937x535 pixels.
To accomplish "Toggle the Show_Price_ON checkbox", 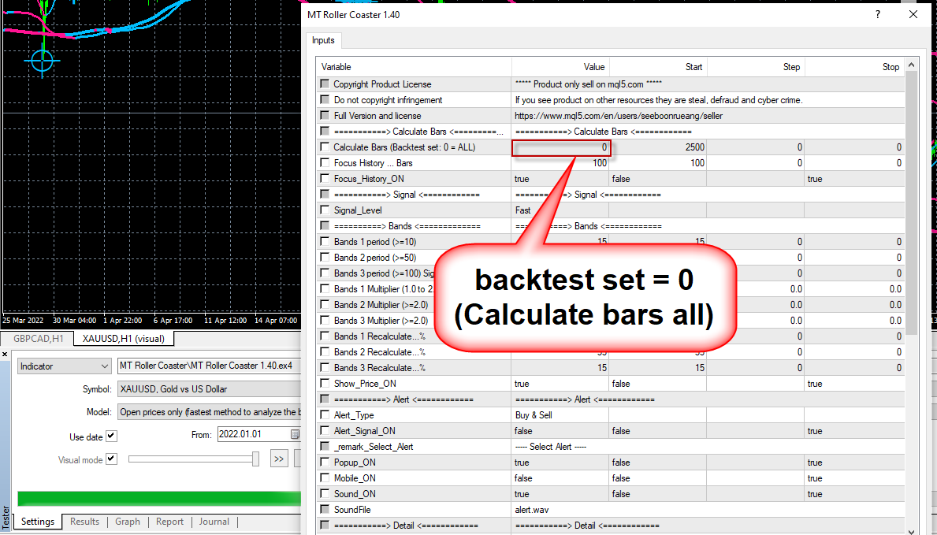I will pos(325,383).
